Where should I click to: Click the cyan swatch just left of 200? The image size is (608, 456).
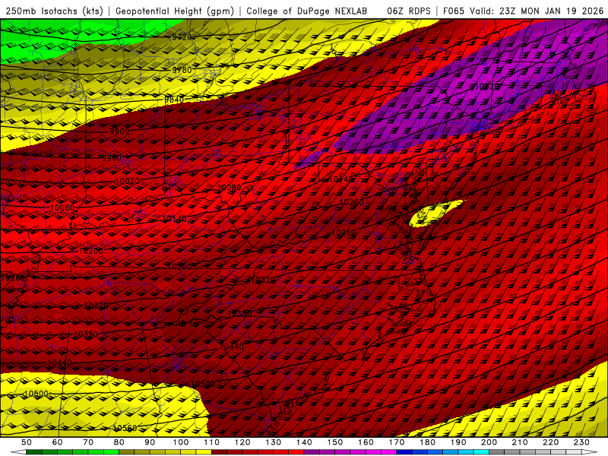pos(481,452)
